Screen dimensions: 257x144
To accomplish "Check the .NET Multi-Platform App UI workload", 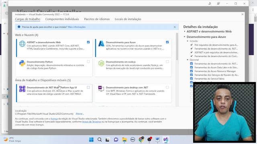I will coord(88,87).
